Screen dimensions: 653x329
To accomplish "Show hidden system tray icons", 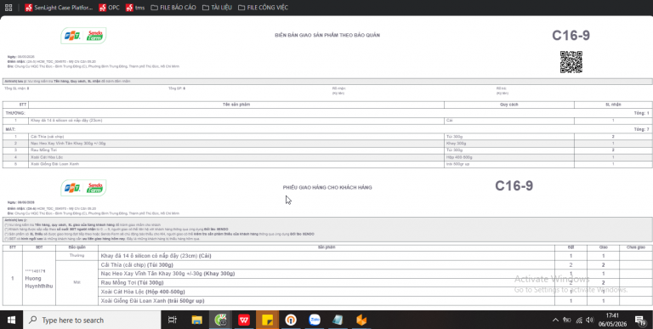I will point(555,320).
